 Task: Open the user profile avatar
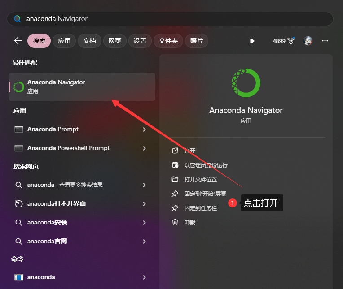pos(308,41)
